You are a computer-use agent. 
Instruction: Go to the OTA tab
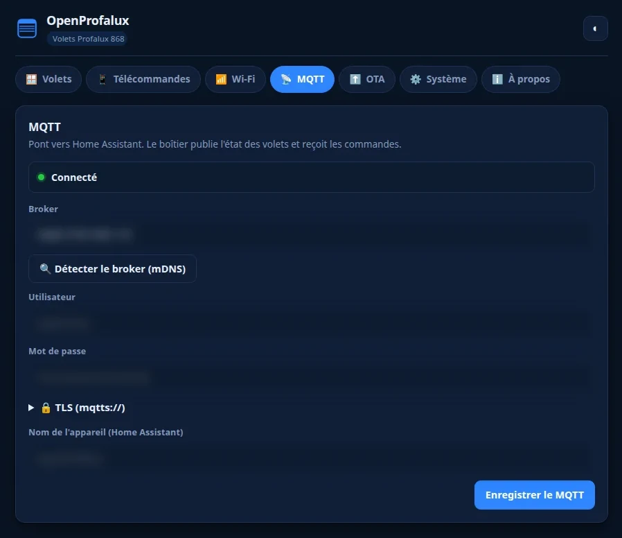point(367,79)
